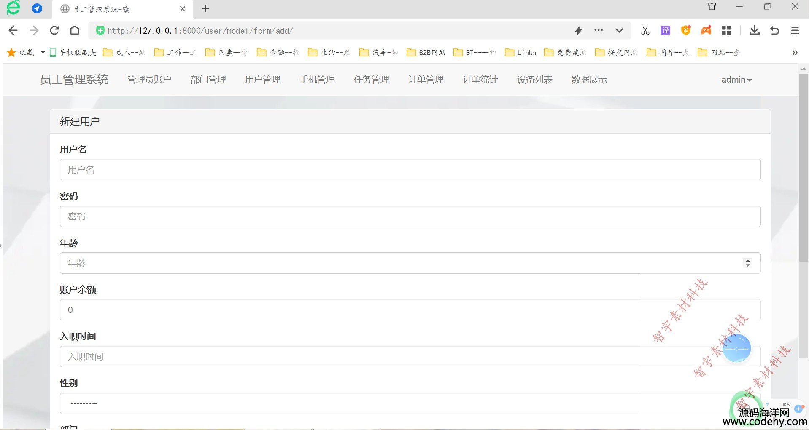Open the hamburger main menu icon
The height and width of the screenshot is (430, 809).
[795, 30]
